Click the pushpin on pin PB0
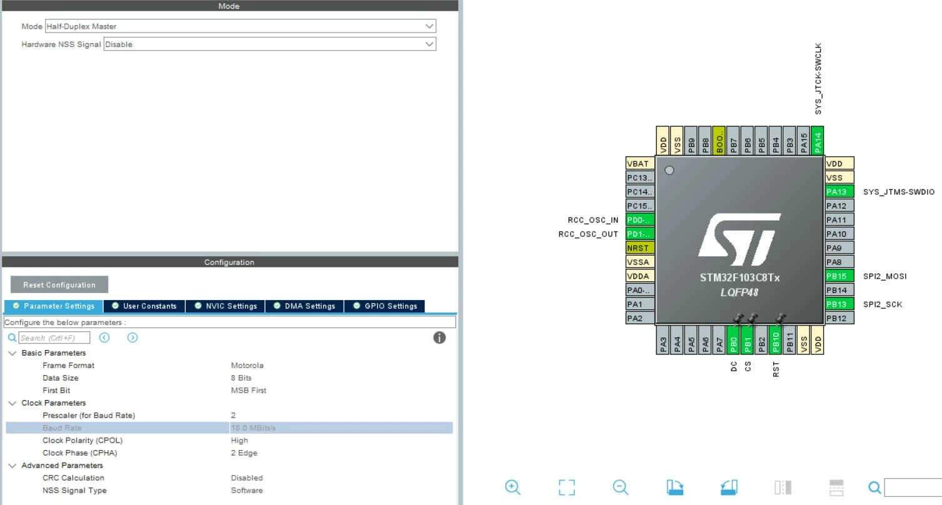The height and width of the screenshot is (505, 942). pyautogui.click(x=738, y=319)
